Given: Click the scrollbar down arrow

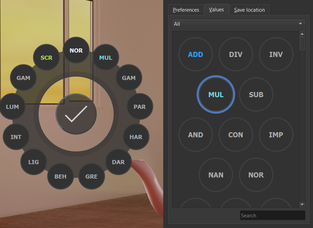Looking at the screenshot, I should pos(302,204).
